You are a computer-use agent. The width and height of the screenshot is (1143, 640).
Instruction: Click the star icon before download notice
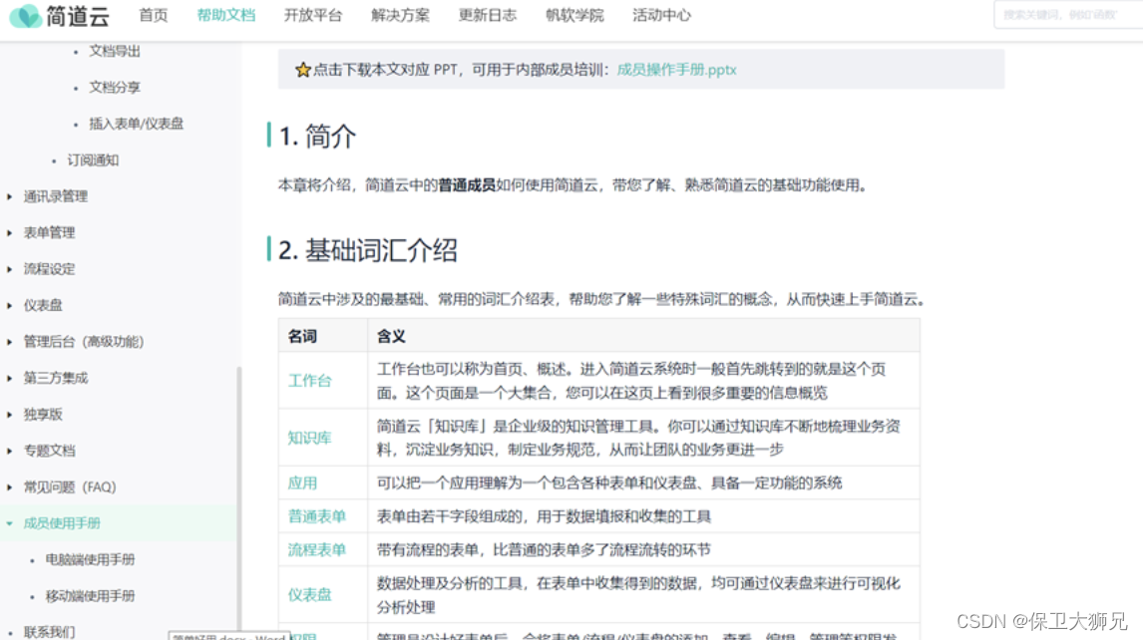point(302,70)
